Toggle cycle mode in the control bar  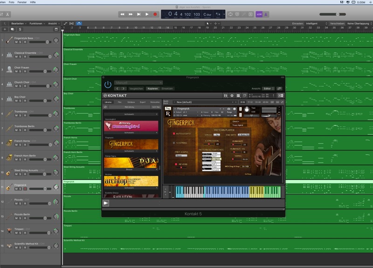(230, 14)
